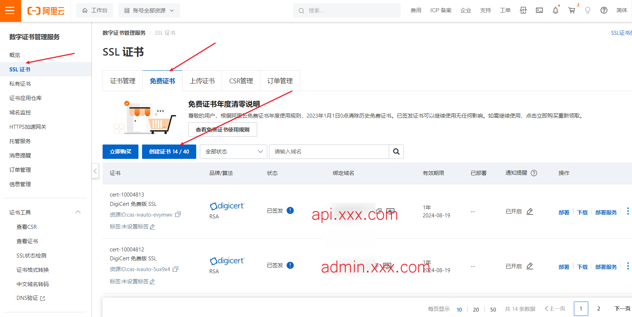
Task: Click the domain search magnifier button
Action: point(396,152)
